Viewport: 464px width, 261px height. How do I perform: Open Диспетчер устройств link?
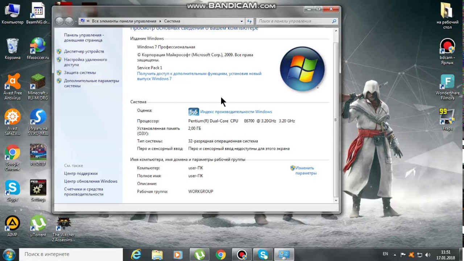84,51
